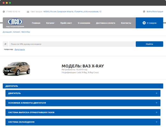Viewport: 166px width, 128px height.
Task: Open the cart showing 0 товаров
Action: [149, 23]
